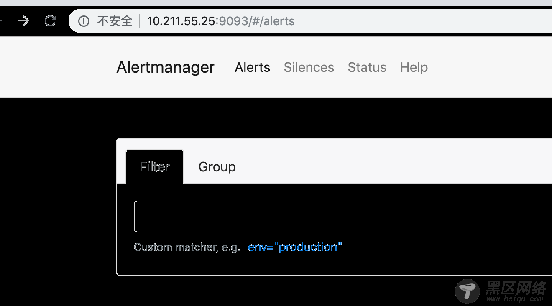The image size is (552, 306).
Task: Switch to the Filter tab
Action: tap(155, 167)
